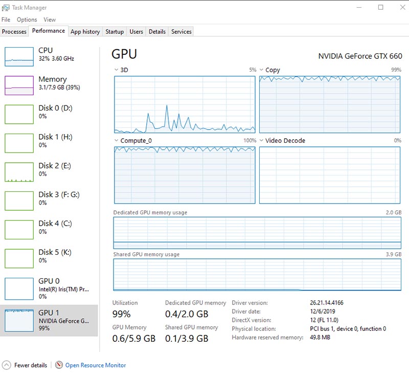This screenshot has width=409, height=373.
Task: Select GPU 0 Intel Iris thumbnail graph
Action: (19, 289)
